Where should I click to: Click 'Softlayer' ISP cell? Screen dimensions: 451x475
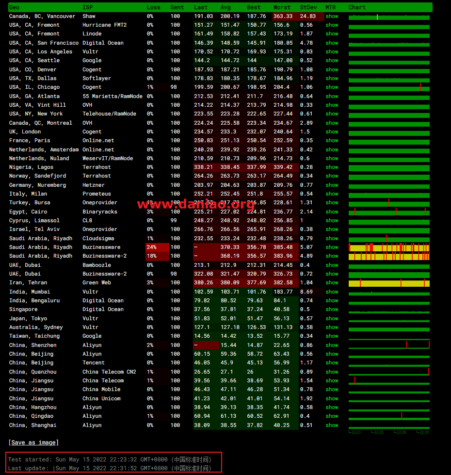pyautogui.click(x=97, y=79)
